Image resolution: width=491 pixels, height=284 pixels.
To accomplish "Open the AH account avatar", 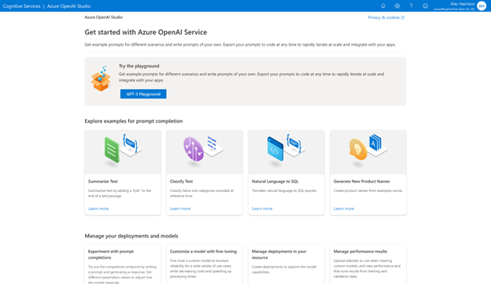I will pyautogui.click(x=482, y=6).
